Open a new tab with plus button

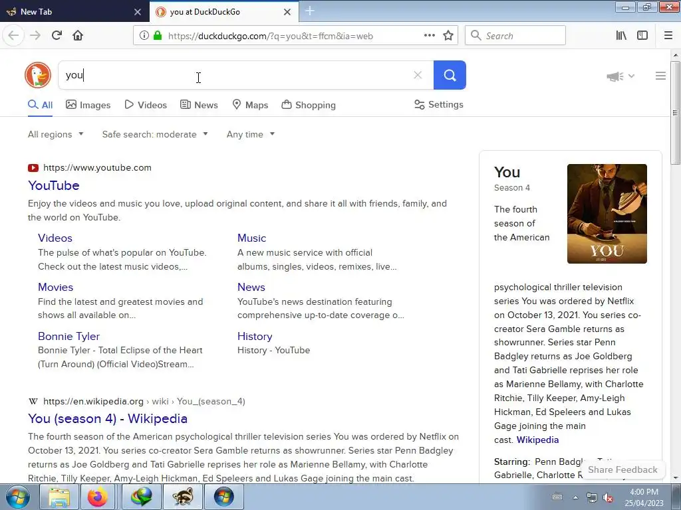pyautogui.click(x=310, y=11)
